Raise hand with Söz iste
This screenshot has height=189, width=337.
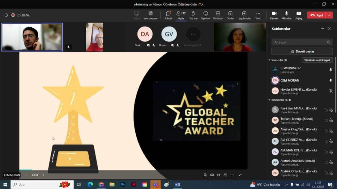coord(193,15)
